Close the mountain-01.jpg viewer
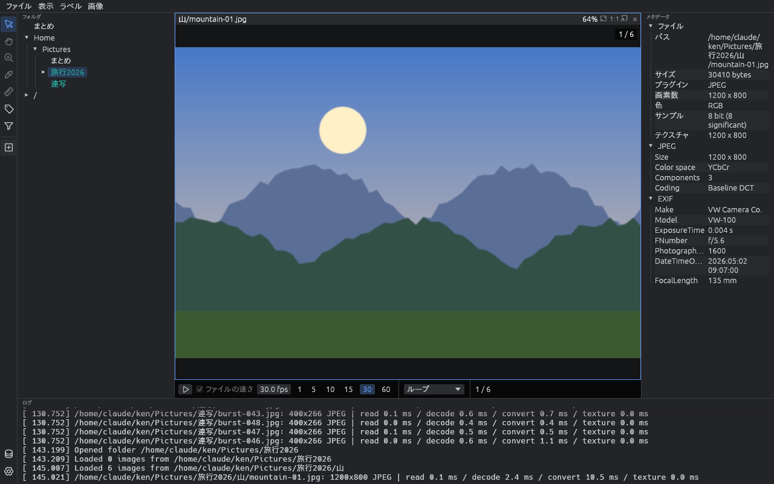The height and width of the screenshot is (484, 774). point(635,19)
